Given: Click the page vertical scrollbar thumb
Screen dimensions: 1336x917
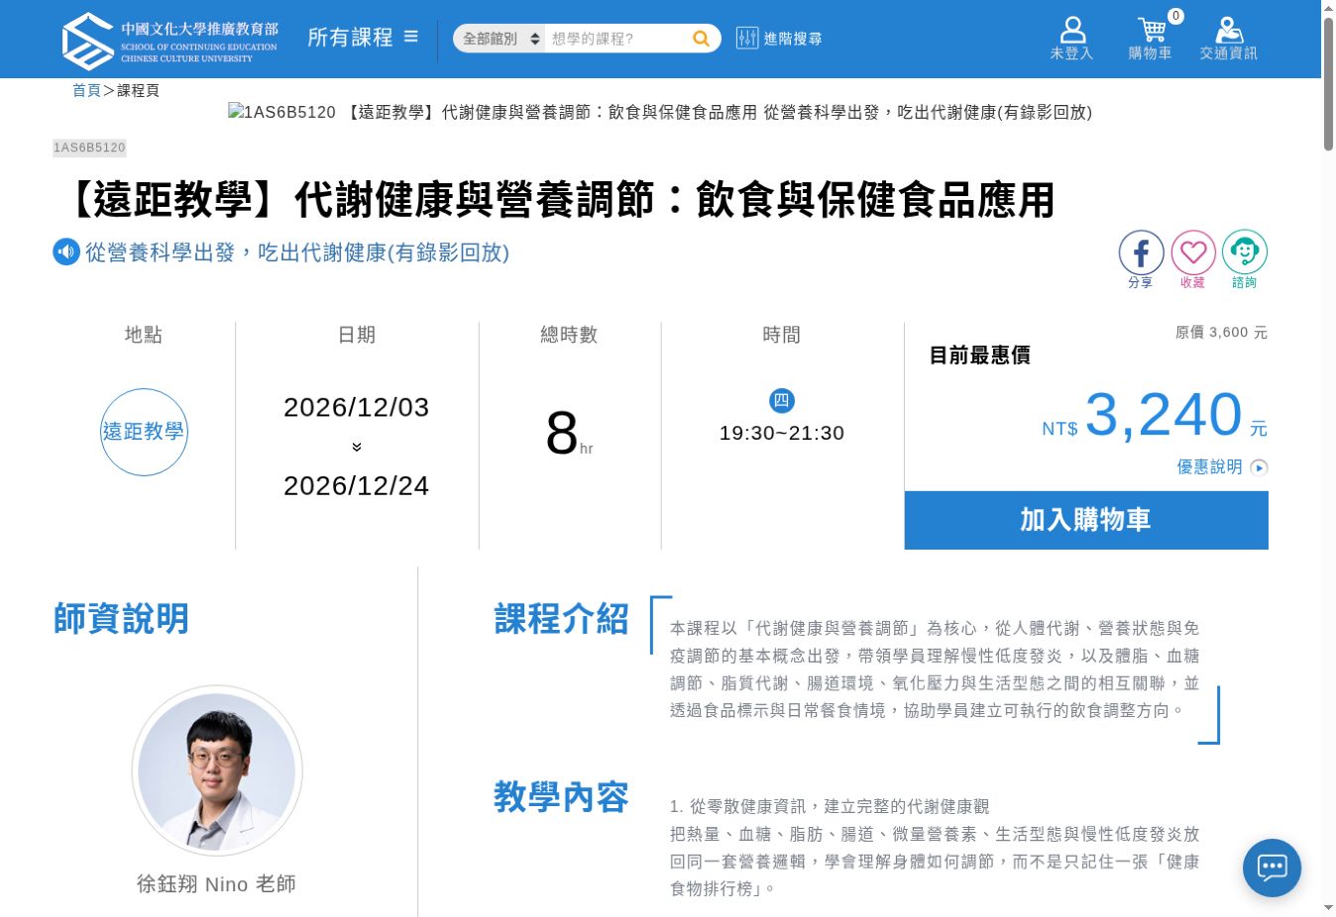Looking at the screenshot, I should click(x=1328, y=83).
